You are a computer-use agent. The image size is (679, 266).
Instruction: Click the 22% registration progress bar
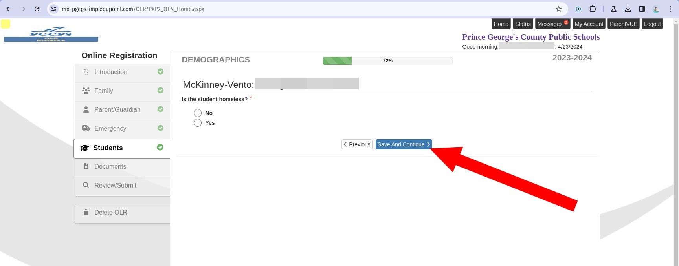387,61
